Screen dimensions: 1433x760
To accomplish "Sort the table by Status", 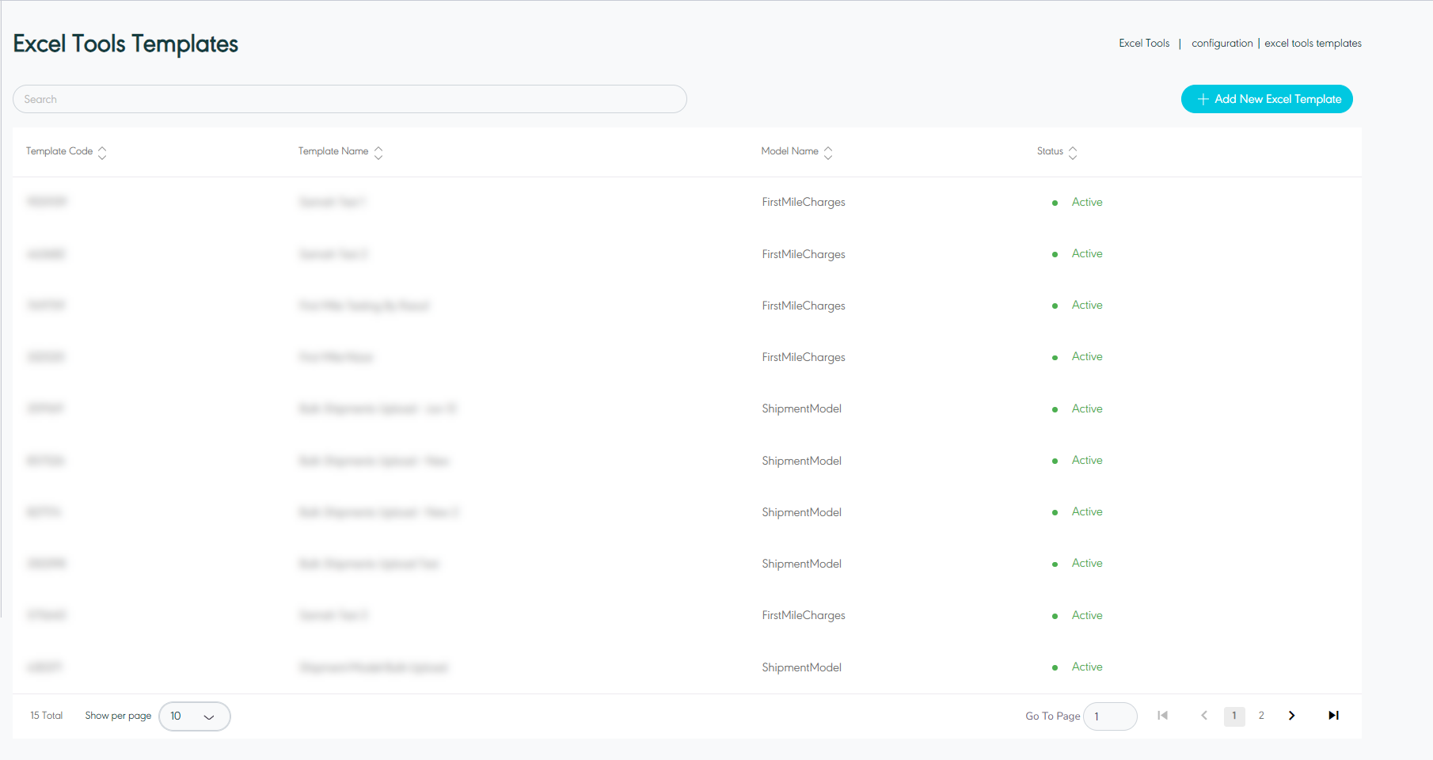I will point(1073,152).
